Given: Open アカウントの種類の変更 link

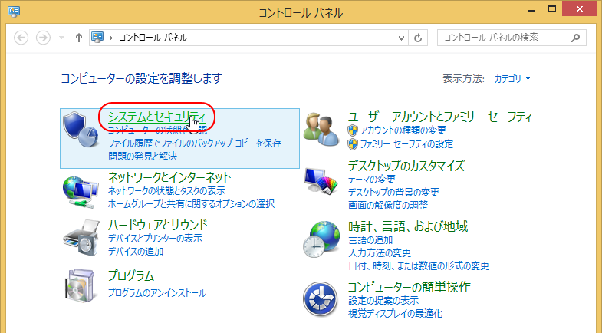Looking at the screenshot, I should point(405,130).
